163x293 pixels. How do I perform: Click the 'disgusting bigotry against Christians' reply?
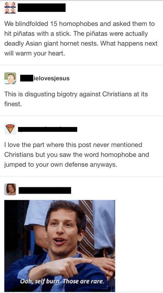[x=76, y=99]
